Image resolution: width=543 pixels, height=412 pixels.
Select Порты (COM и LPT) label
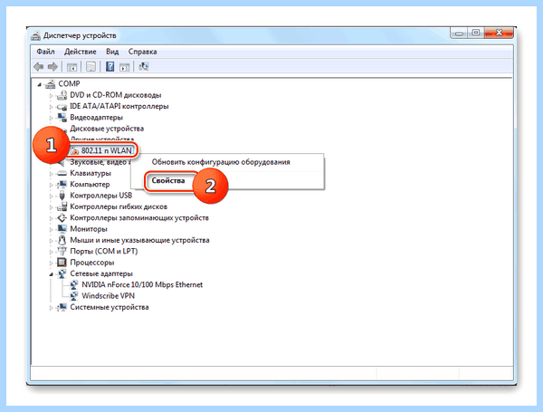click(x=103, y=251)
